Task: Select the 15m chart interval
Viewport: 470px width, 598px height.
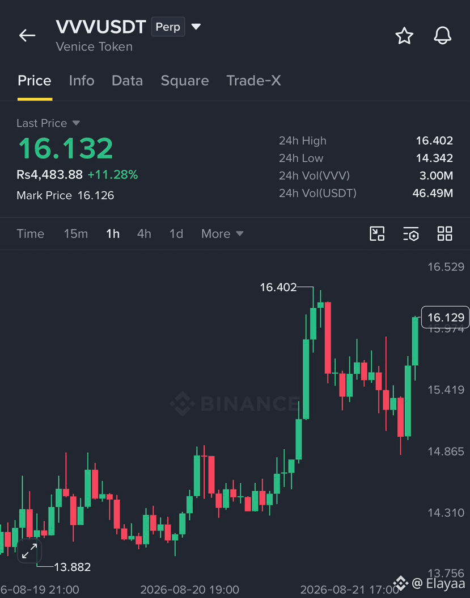Action: click(x=76, y=234)
